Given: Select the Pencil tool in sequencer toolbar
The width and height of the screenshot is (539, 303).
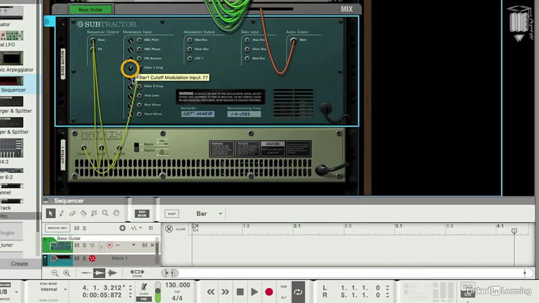Looking at the screenshot, I should pos(61,213).
